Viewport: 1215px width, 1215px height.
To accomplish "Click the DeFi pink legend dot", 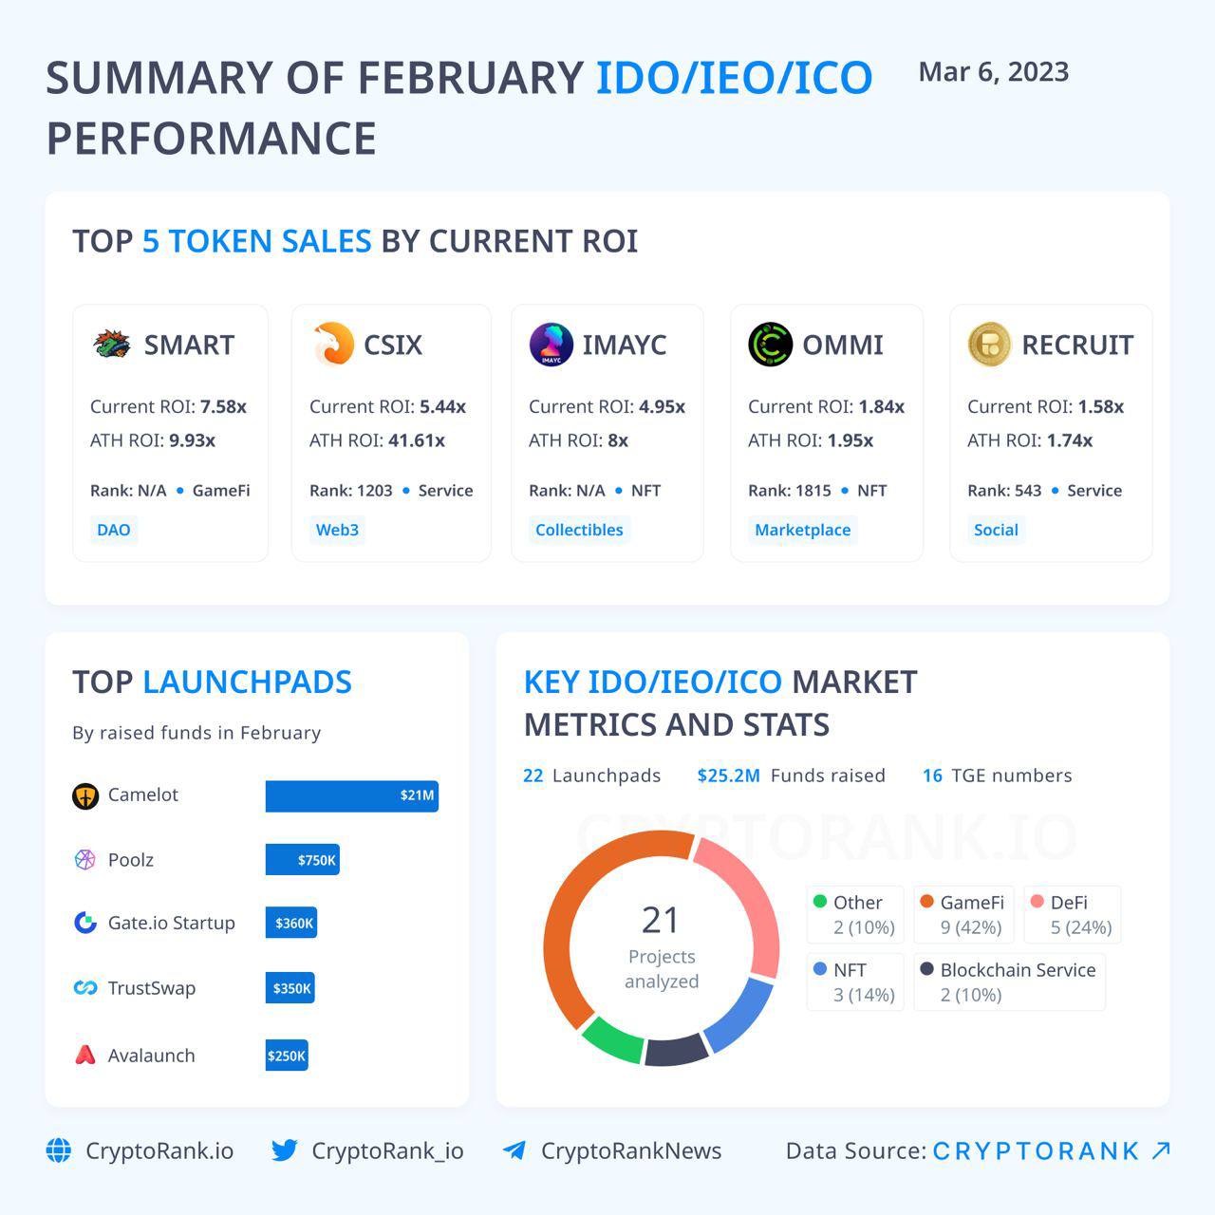I will click(x=1037, y=902).
